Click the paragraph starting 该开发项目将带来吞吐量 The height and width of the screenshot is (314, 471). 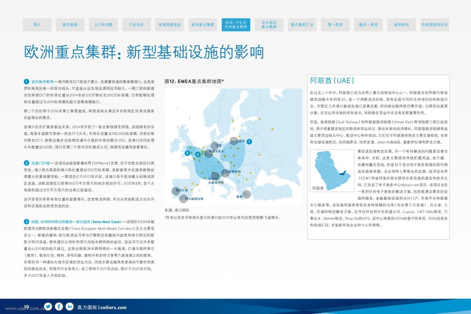89,202
